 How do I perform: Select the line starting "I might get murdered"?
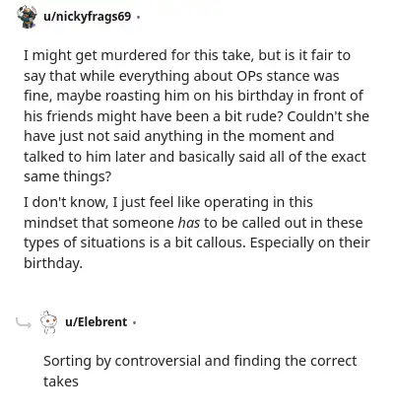coord(187,55)
